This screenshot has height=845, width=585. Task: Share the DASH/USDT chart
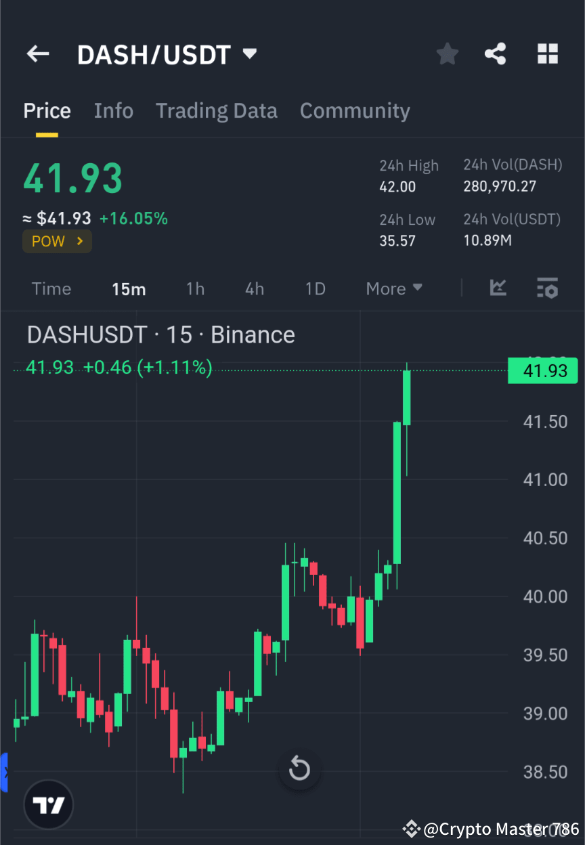(495, 53)
